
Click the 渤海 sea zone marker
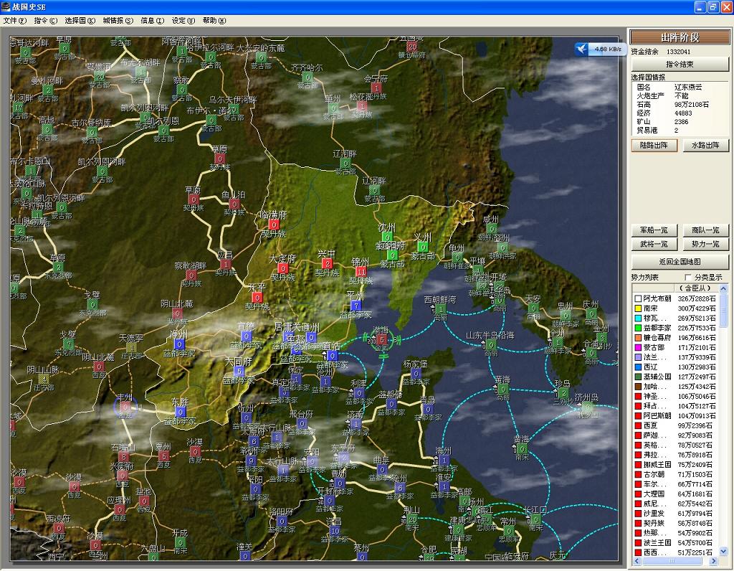[382, 339]
